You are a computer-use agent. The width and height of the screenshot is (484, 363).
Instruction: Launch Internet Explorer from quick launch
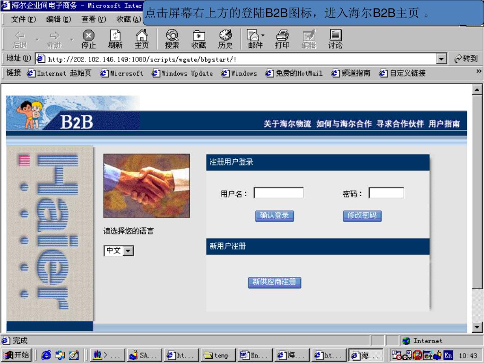[x=46, y=355]
